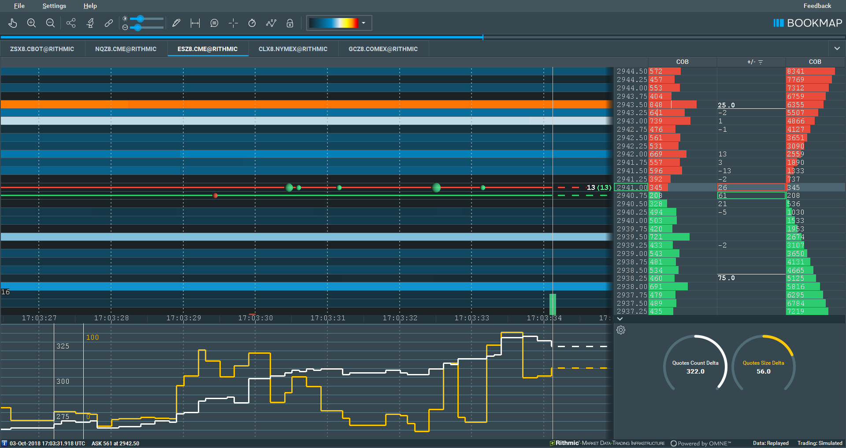
Task: Click the 75.0 value in +/- column
Action: point(726,278)
